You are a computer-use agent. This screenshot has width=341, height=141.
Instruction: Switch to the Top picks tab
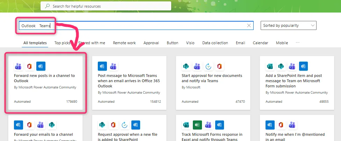(62, 43)
